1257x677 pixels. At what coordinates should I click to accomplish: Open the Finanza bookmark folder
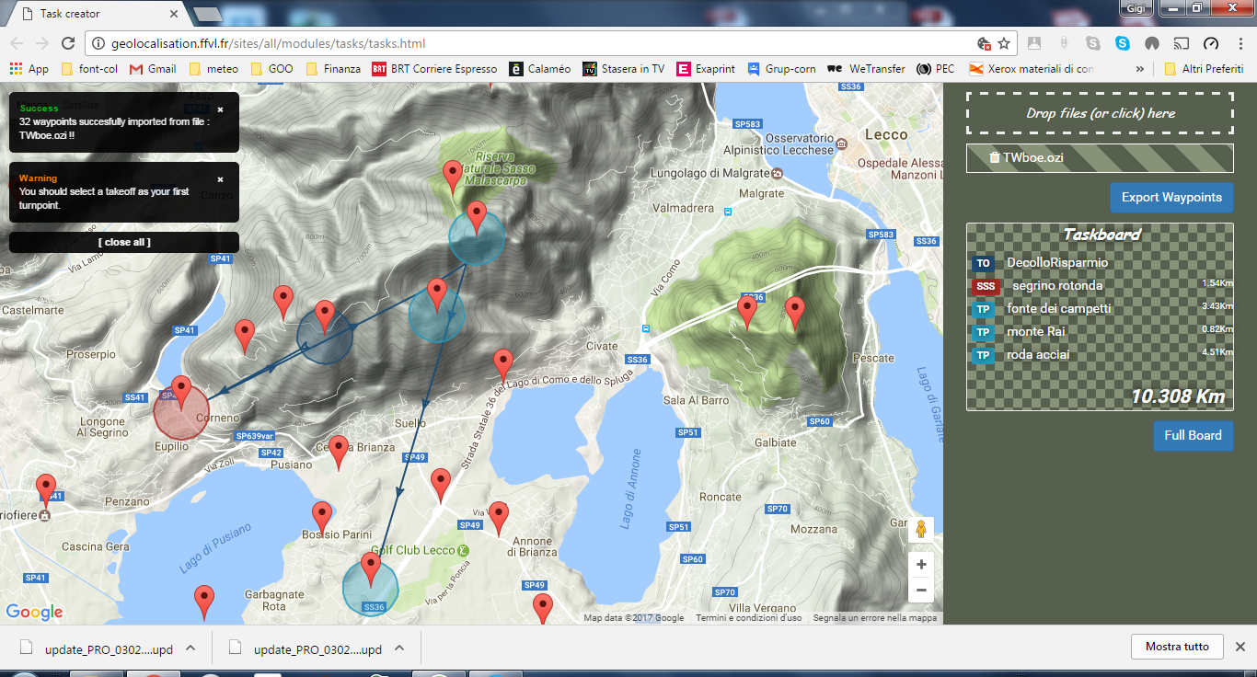333,69
